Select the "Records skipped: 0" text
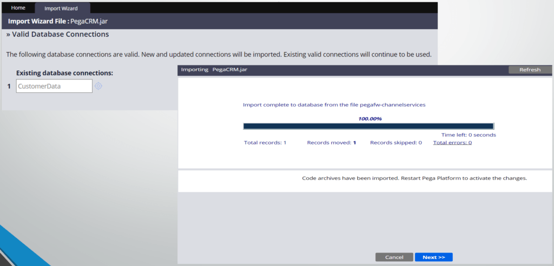Screen dimensions: 554x266 (396, 143)
